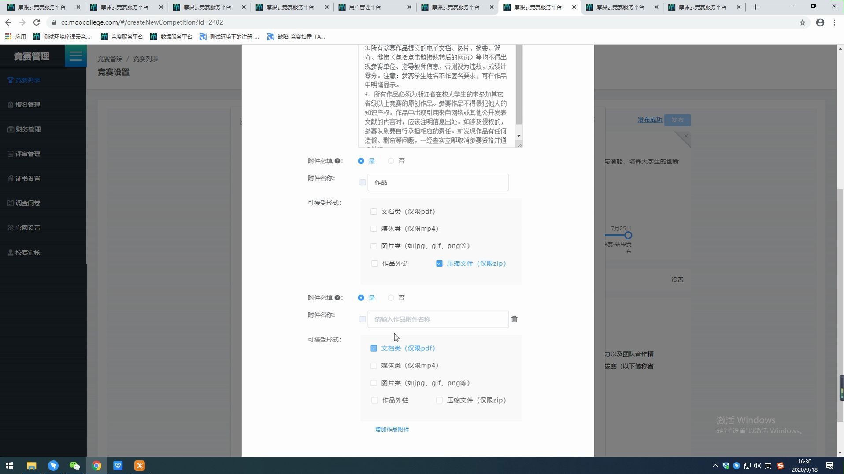
Task: Select 是 for second 附件必填
Action: (x=361, y=298)
